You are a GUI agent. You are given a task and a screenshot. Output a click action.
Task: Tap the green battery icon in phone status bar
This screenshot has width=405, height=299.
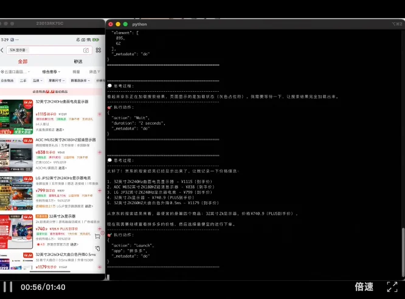point(96,40)
